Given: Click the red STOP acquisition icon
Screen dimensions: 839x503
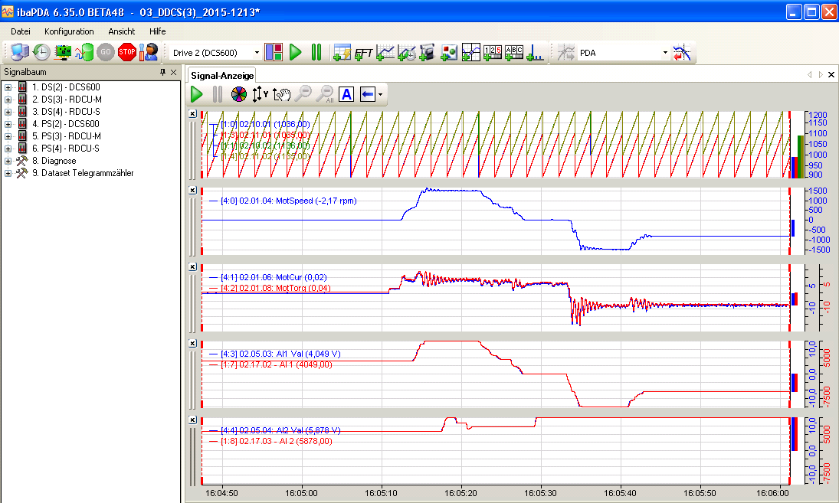Looking at the screenshot, I should click(127, 52).
